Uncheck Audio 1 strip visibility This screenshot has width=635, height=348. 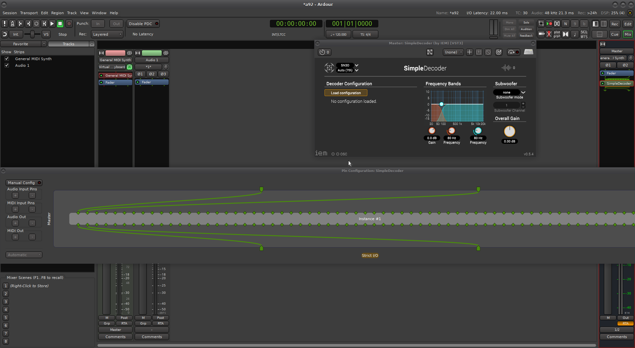point(7,65)
